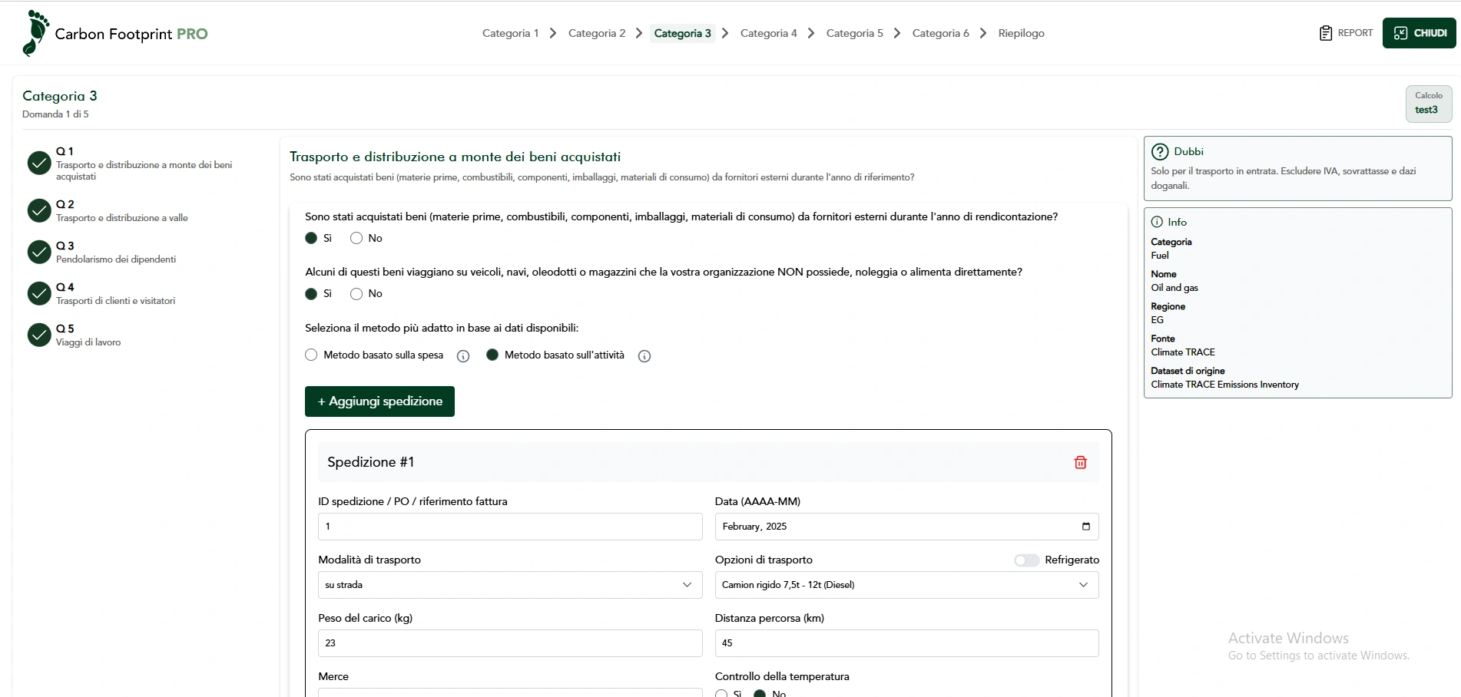Open the Modalità di trasporto dropdown
1461x697 pixels.
pos(509,585)
